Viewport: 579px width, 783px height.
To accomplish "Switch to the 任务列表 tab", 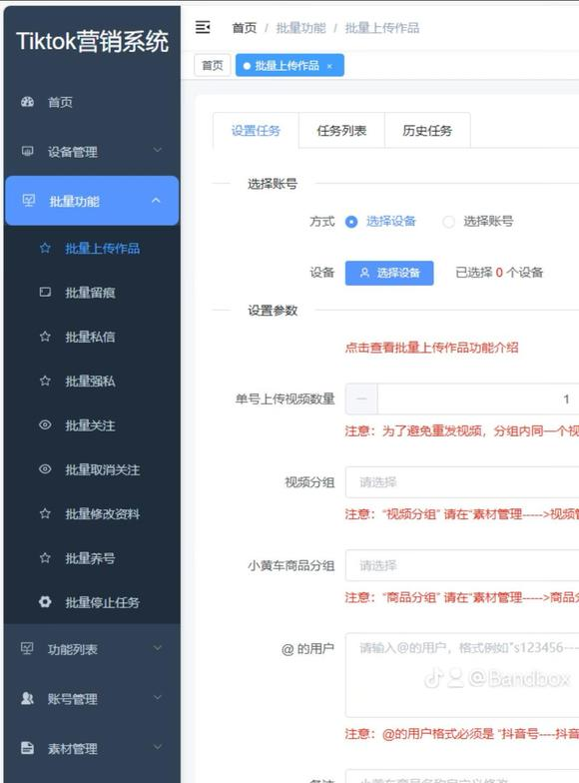I will 341,131.
